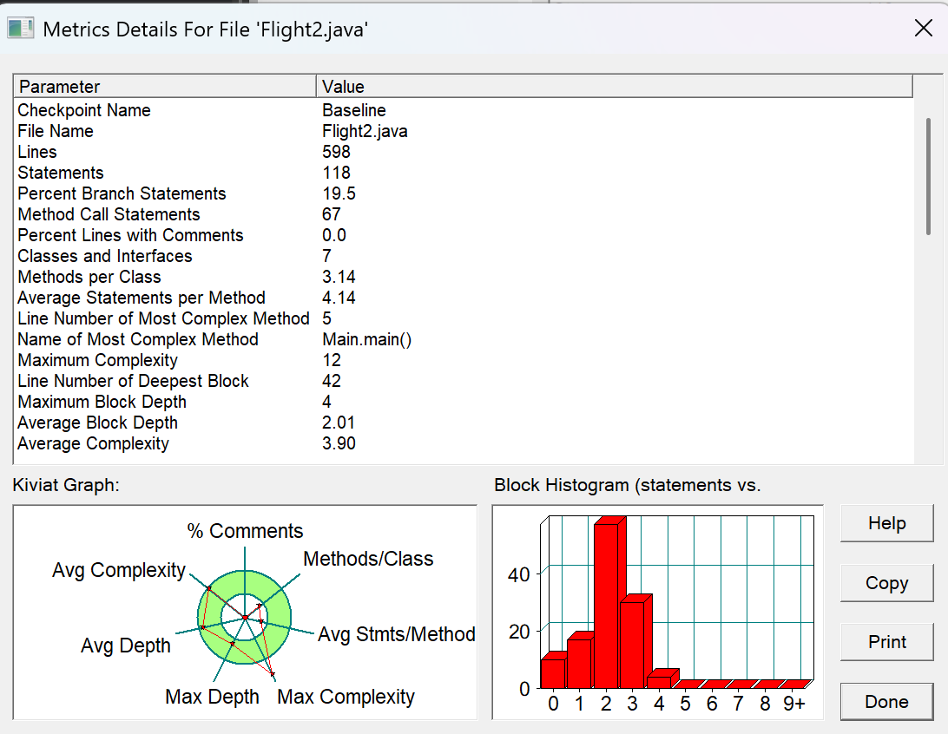Click the histogram bar for depth 2

coord(607,604)
